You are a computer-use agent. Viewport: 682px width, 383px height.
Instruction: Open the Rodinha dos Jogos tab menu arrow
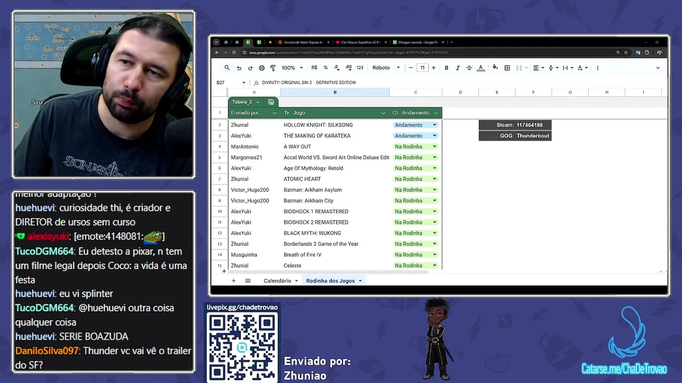coord(360,281)
